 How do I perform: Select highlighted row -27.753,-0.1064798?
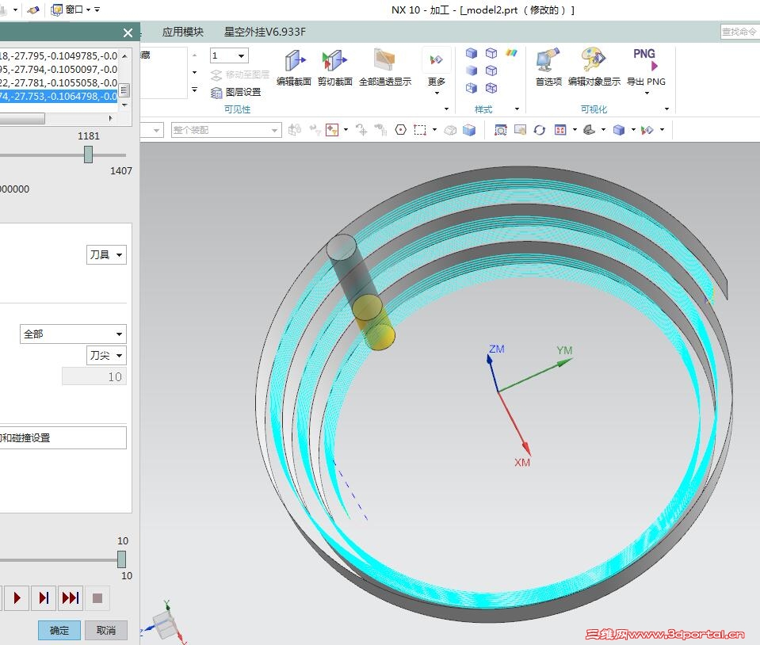tap(59, 97)
